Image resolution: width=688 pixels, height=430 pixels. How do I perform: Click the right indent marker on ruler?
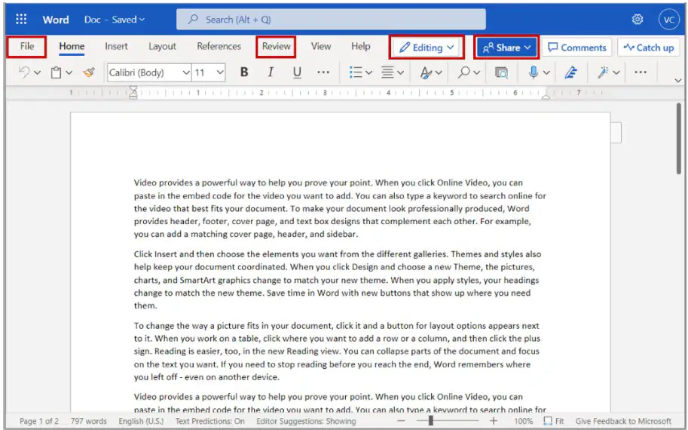click(x=546, y=96)
